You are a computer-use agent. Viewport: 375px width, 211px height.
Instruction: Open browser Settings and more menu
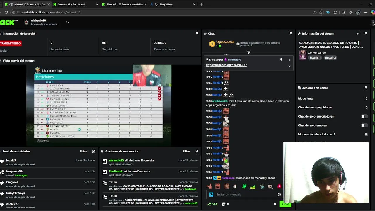click(365, 12)
